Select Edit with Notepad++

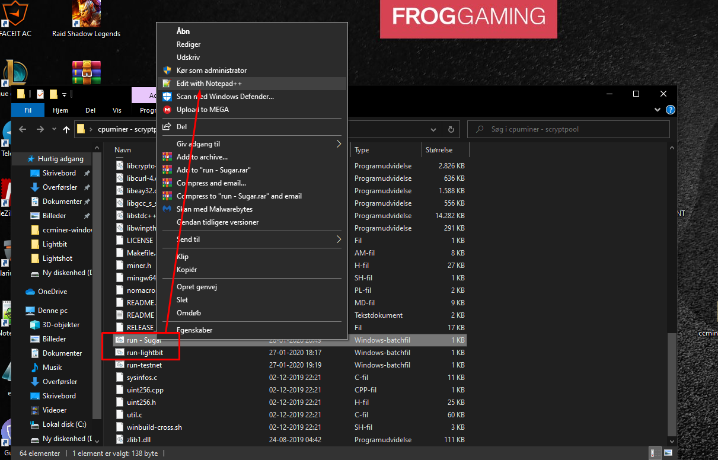209,84
